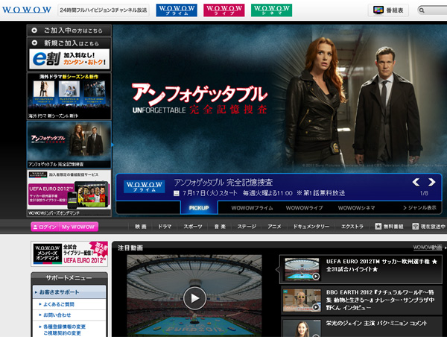Screen dimensions: 447x337
Task: Open UEFA EURO 2012 members on demand banner
Action: pyautogui.click(x=69, y=193)
